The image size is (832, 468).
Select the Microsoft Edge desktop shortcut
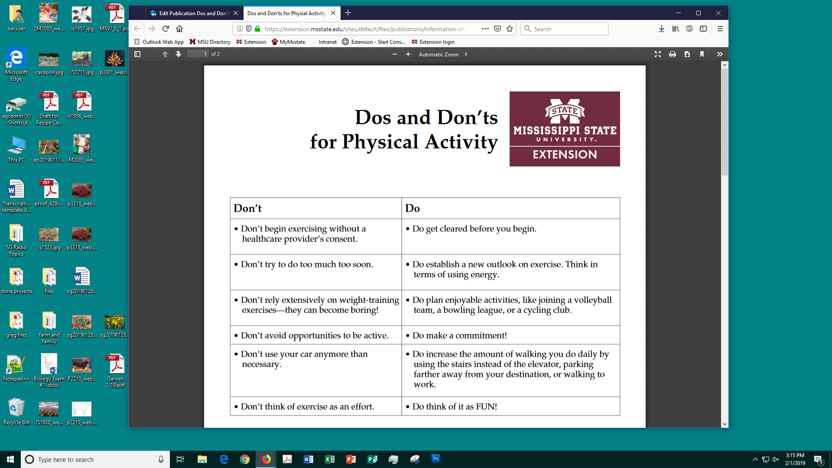pos(16,64)
